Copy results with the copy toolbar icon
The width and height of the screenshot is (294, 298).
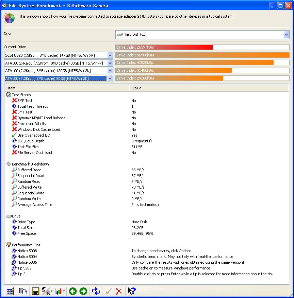coord(23,291)
